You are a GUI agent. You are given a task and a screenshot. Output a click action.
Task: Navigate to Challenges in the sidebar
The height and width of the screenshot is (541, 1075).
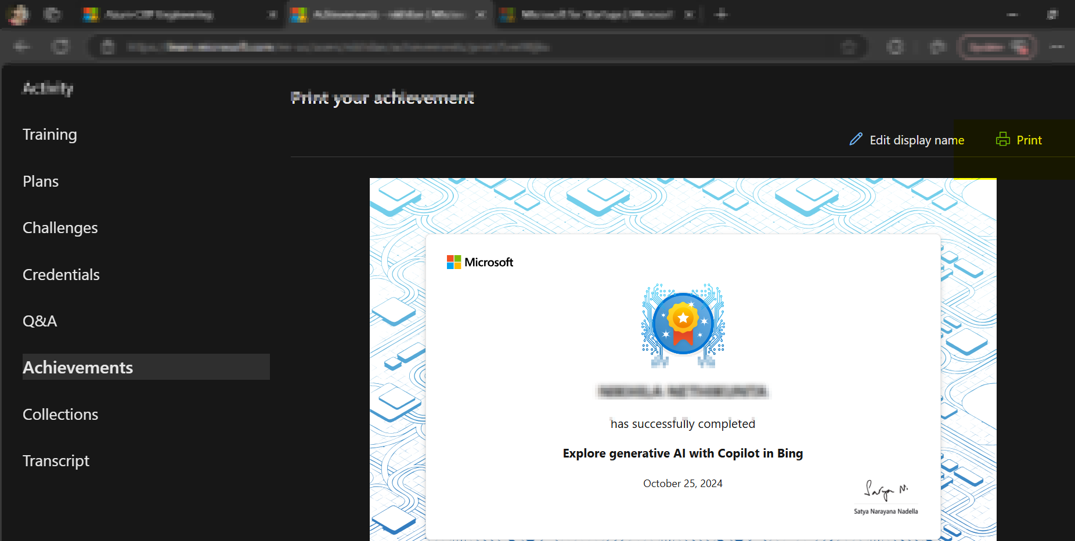(60, 228)
